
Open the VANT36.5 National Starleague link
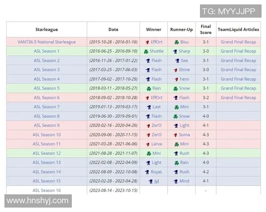(47, 42)
